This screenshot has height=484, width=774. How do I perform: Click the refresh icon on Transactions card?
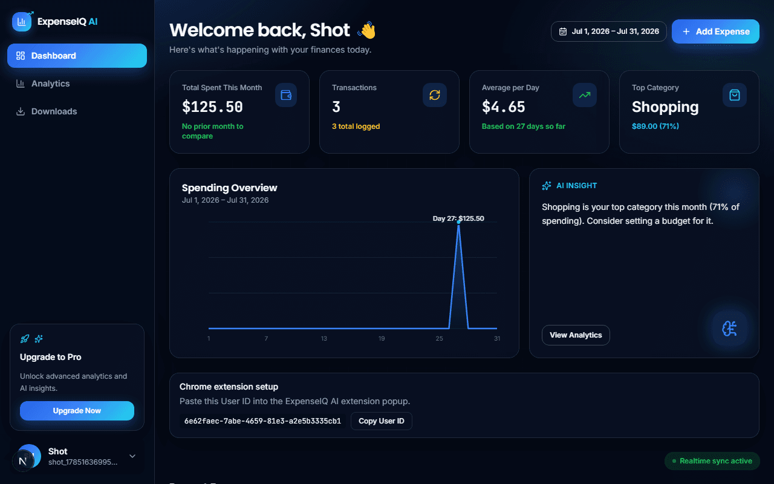coord(435,95)
